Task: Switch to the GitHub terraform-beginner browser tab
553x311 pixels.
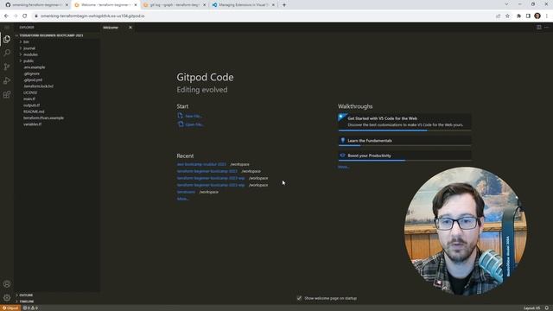Action: (x=35, y=5)
